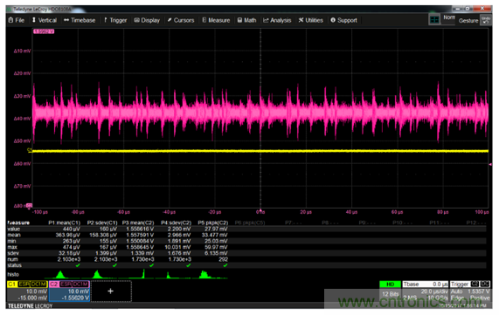Click the Support info icon
The width and height of the screenshot is (499, 315).
(333, 20)
